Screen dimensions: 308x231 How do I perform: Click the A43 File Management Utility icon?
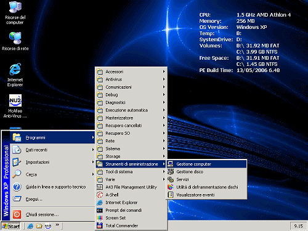tap(100, 187)
